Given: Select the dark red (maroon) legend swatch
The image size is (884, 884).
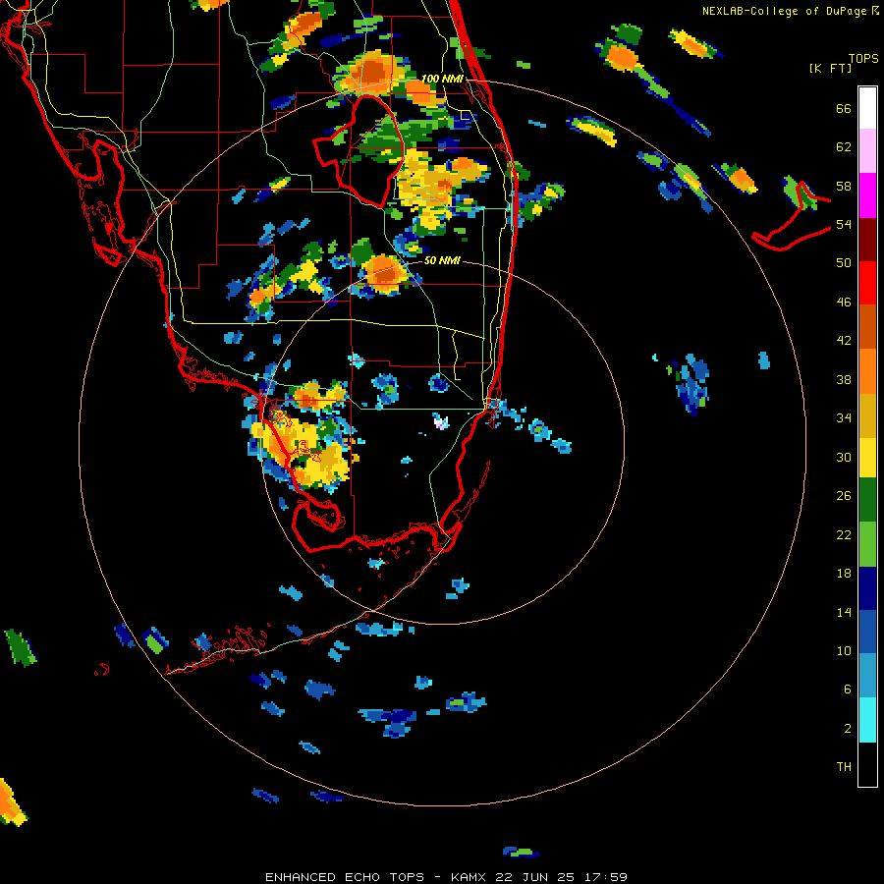Looking at the screenshot, I should tap(867, 240).
